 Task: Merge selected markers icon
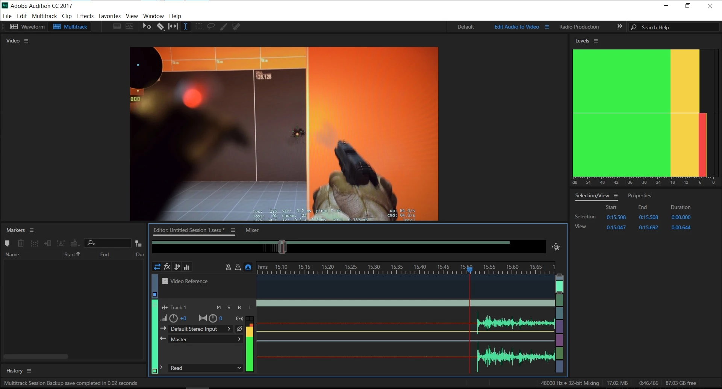(x=34, y=244)
